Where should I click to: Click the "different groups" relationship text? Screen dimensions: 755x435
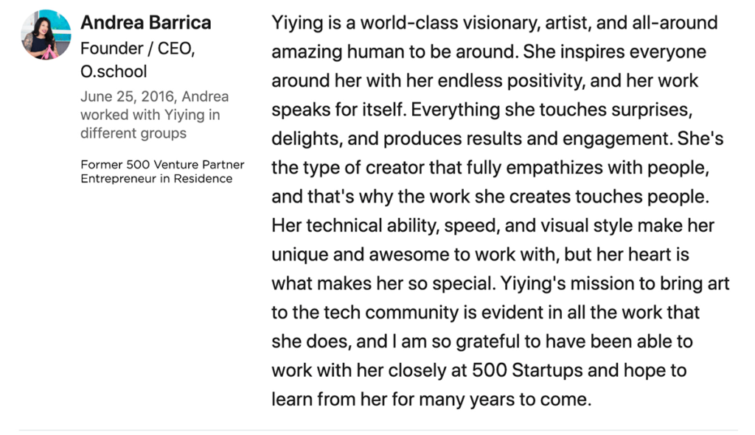tap(133, 133)
